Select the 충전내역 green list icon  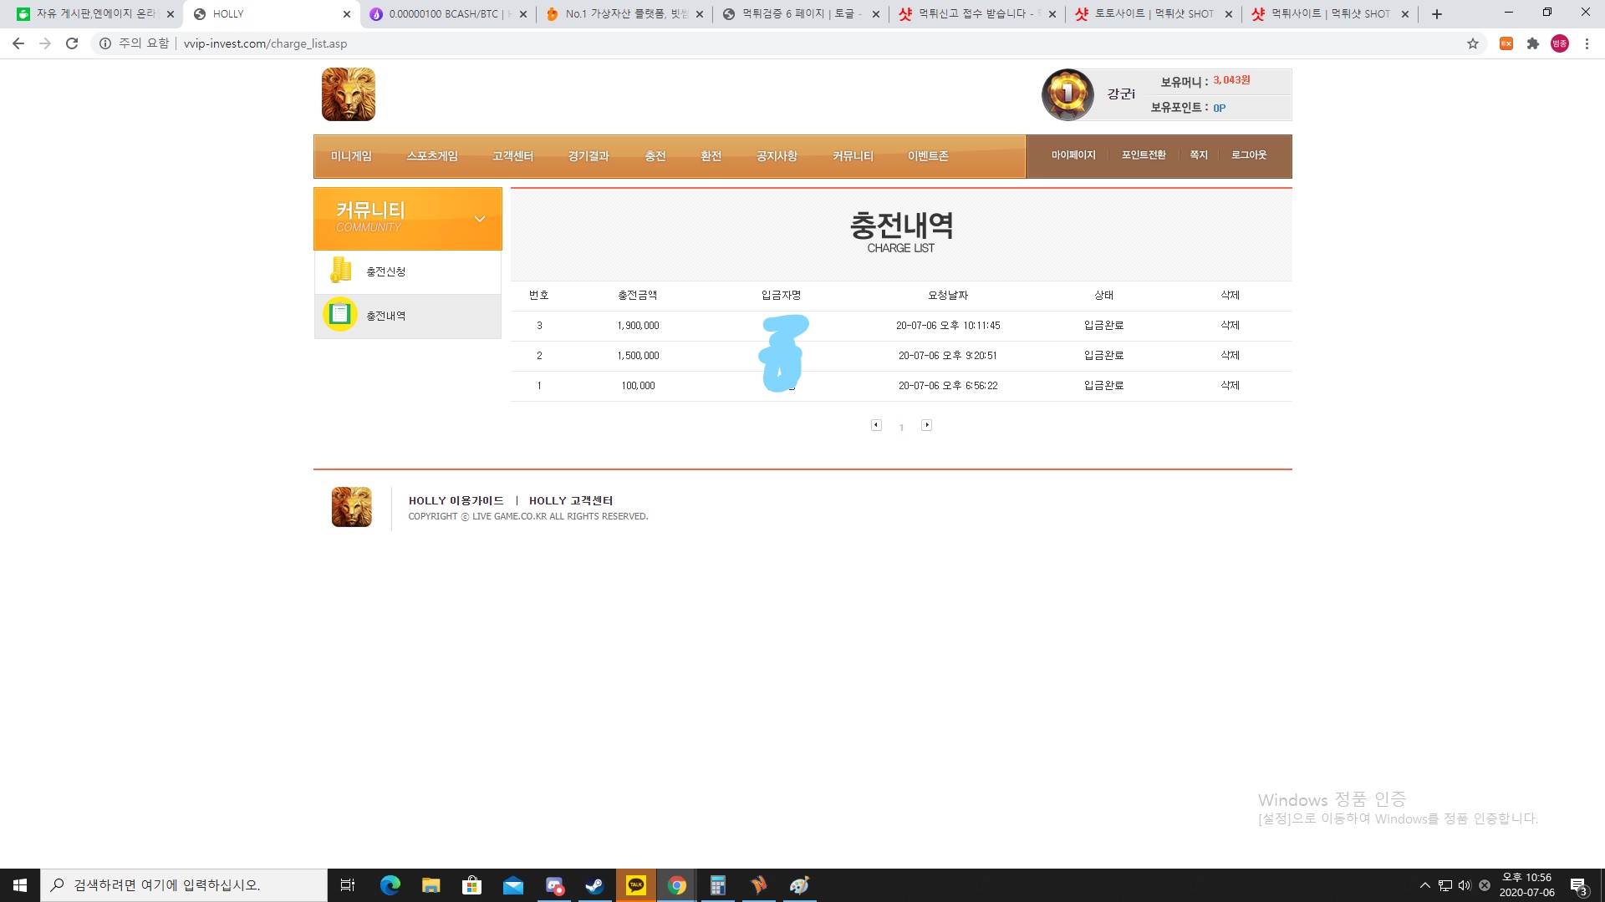click(x=340, y=315)
